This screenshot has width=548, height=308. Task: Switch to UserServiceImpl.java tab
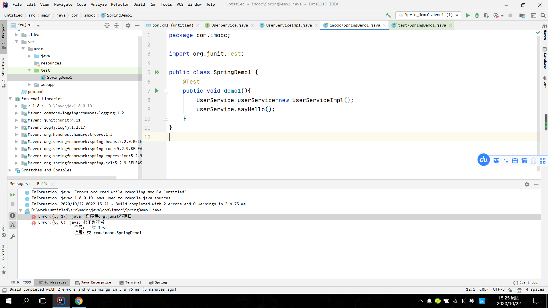(289, 25)
